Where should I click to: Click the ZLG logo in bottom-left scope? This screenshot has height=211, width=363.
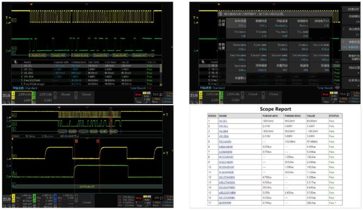pos(7,199)
